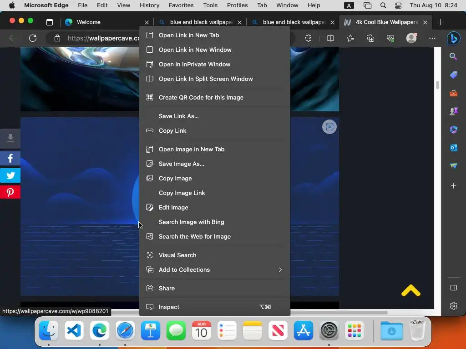Open the sidebar settings gear

point(454,306)
